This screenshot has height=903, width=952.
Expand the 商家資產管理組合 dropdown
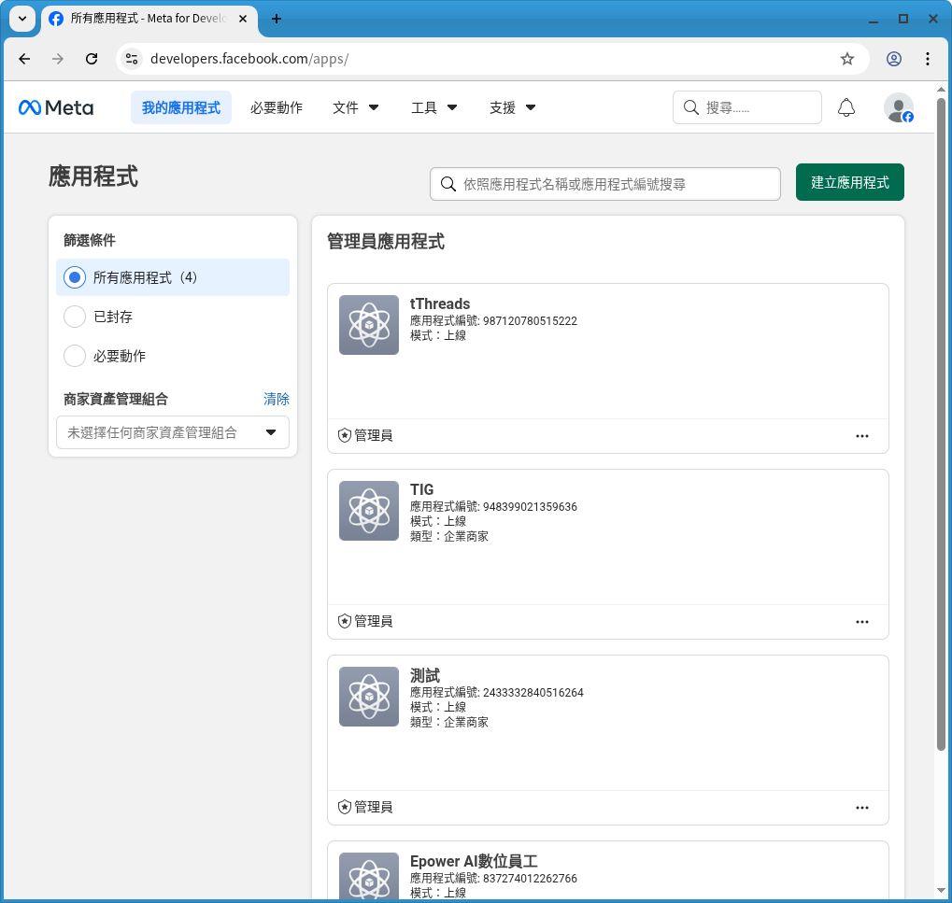click(x=173, y=432)
